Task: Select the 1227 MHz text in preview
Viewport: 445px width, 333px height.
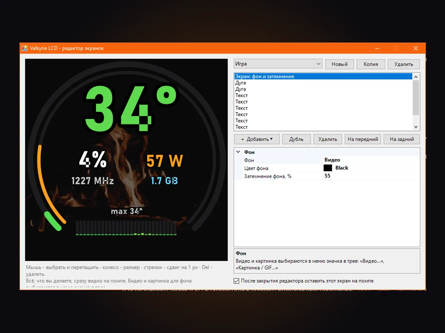Action: (93, 181)
